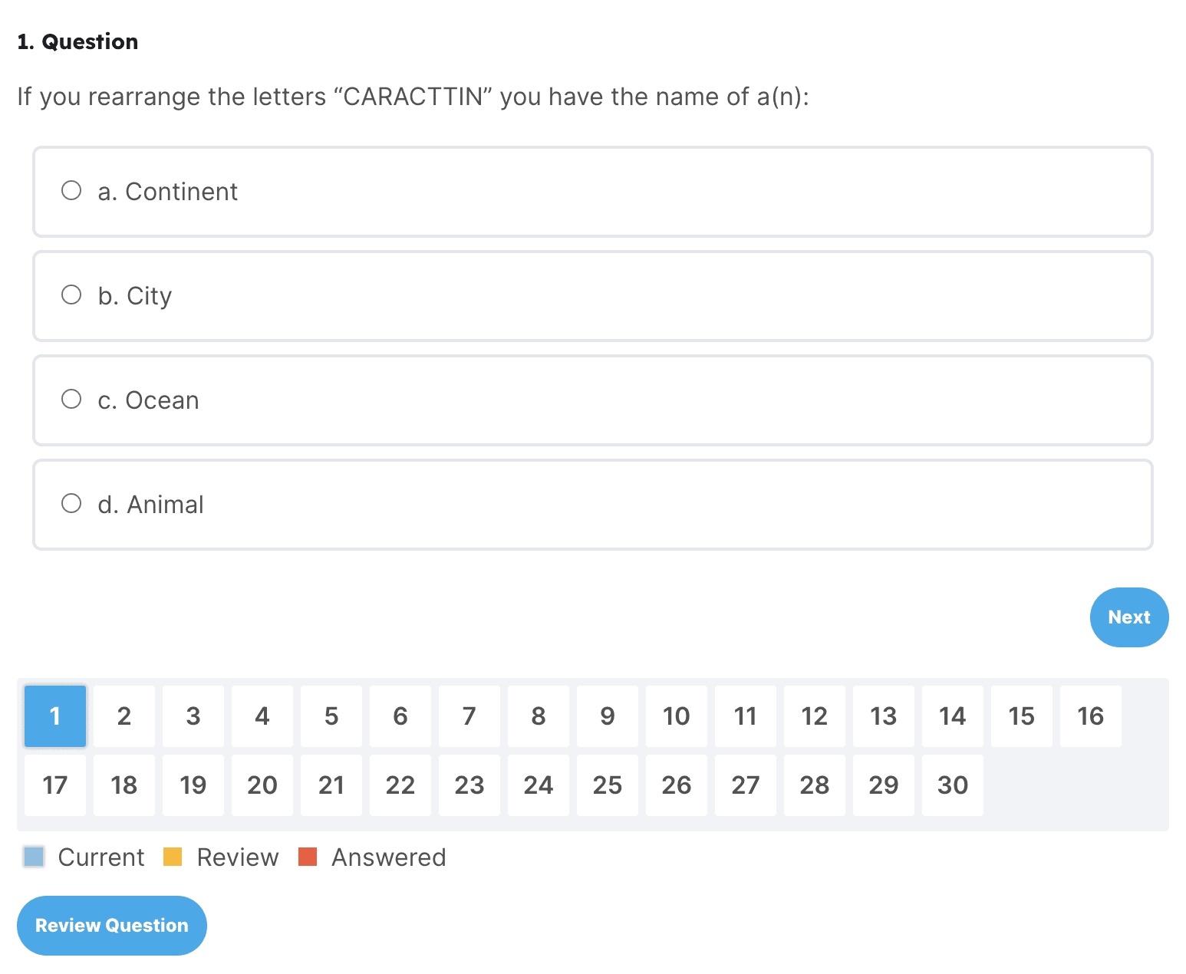Click the red Answered legend swatch

tap(308, 857)
